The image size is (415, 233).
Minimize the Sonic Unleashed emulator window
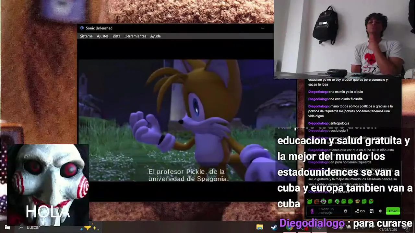263,28
